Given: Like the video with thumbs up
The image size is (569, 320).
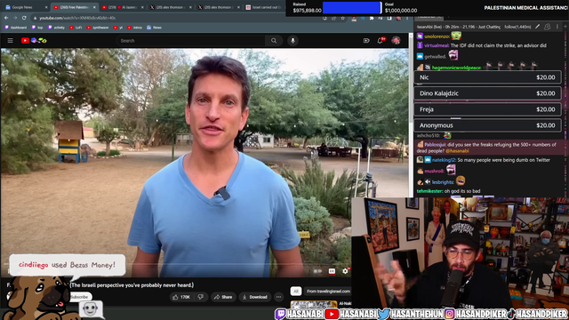Looking at the screenshot, I should tap(181, 297).
